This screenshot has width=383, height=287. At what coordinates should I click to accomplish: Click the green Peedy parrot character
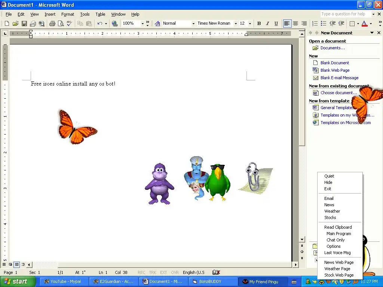[217, 182]
